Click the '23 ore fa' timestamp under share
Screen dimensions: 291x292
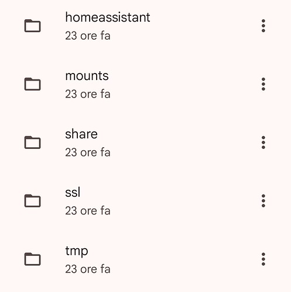click(x=88, y=152)
